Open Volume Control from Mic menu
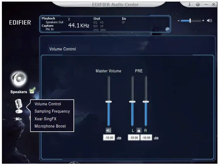The width and height of the screenshot is (220, 165). [48, 104]
